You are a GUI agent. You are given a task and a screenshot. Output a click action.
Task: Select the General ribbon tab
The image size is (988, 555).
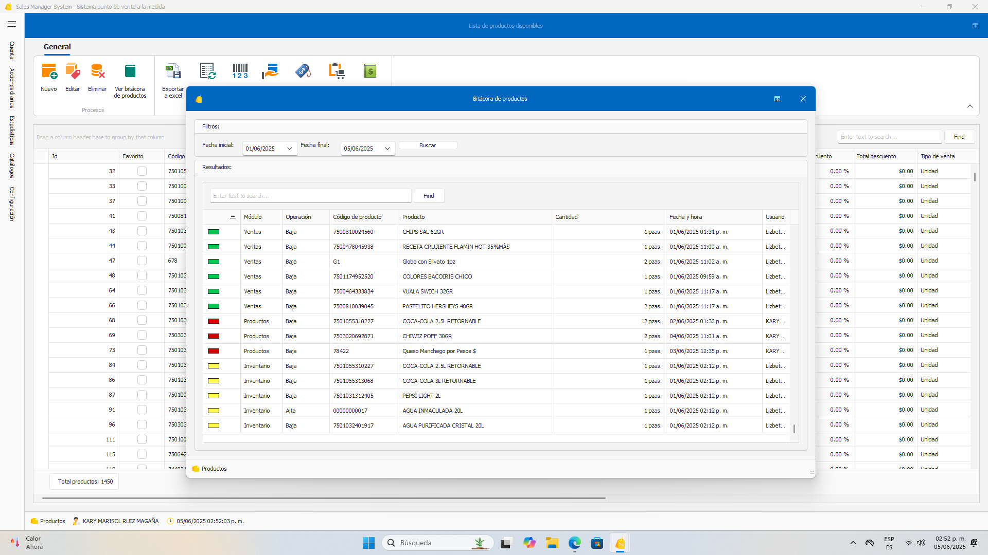coord(57,47)
